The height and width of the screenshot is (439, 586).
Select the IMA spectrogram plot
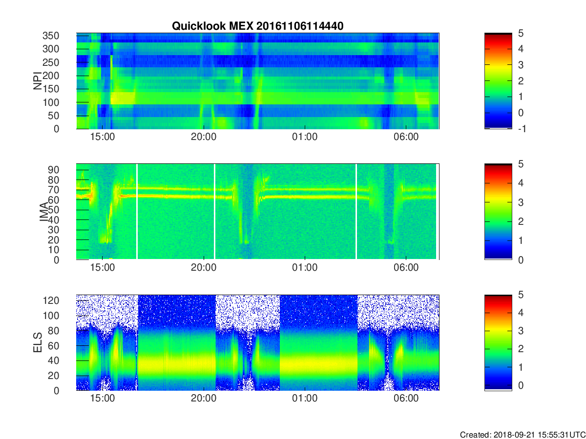point(258,212)
